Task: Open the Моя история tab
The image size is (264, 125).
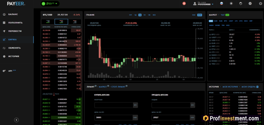Action: [230, 87]
